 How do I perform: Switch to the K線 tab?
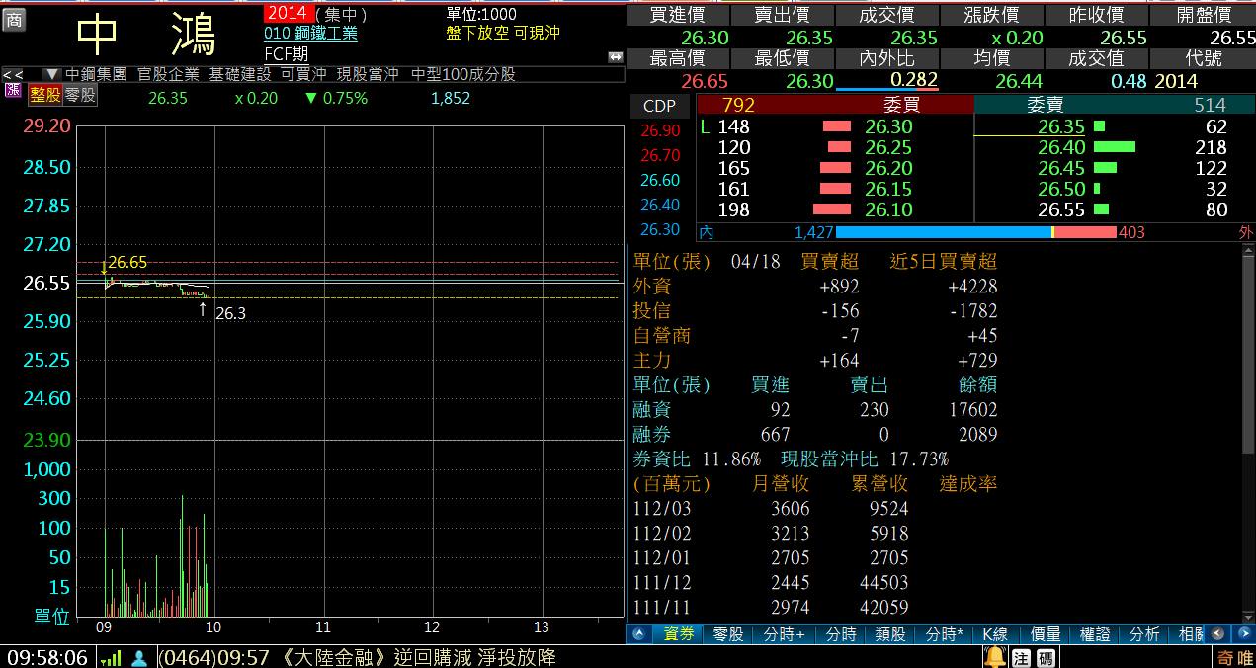(x=995, y=634)
